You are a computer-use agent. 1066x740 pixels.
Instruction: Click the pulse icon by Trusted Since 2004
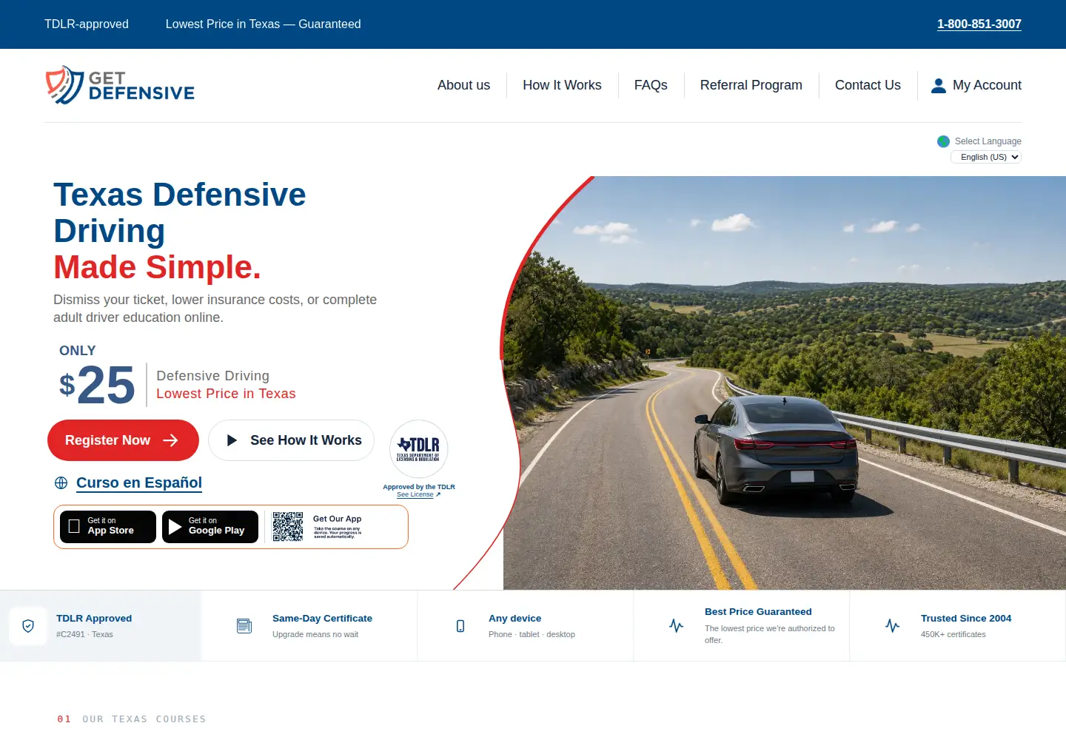click(893, 626)
